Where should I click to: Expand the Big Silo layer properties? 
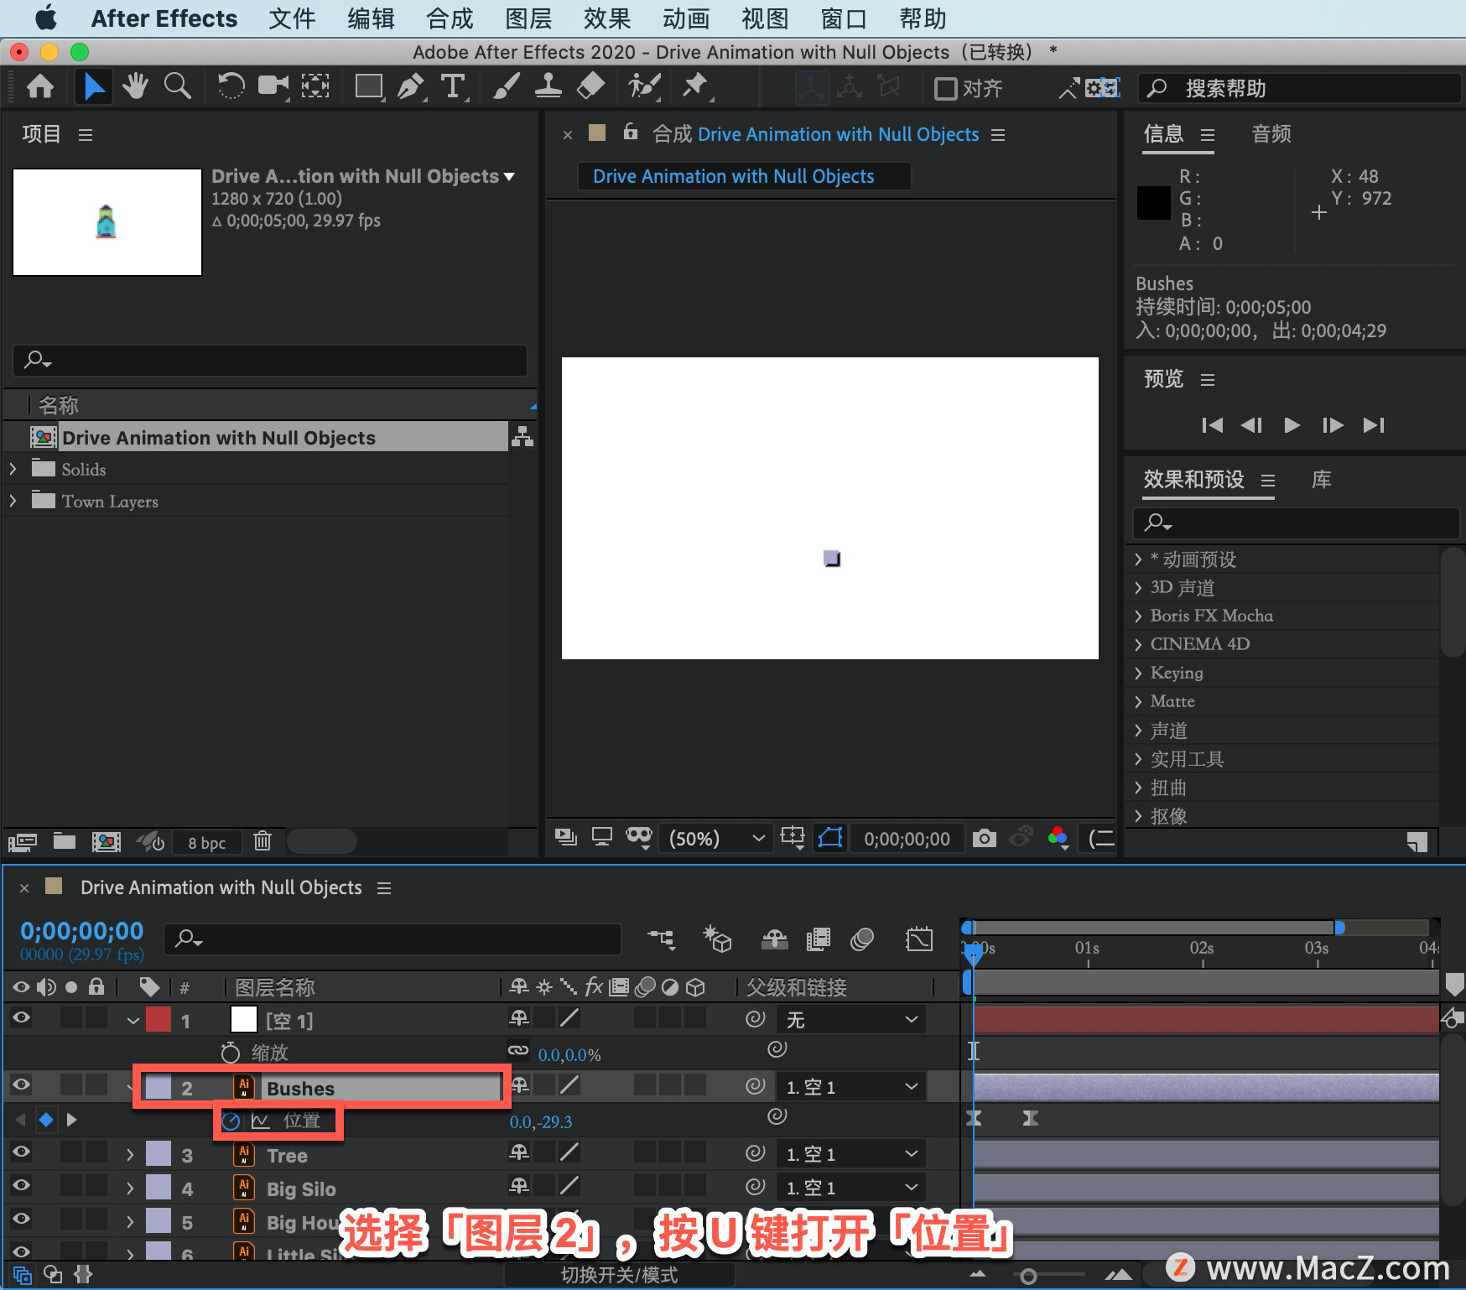pyautogui.click(x=130, y=1189)
